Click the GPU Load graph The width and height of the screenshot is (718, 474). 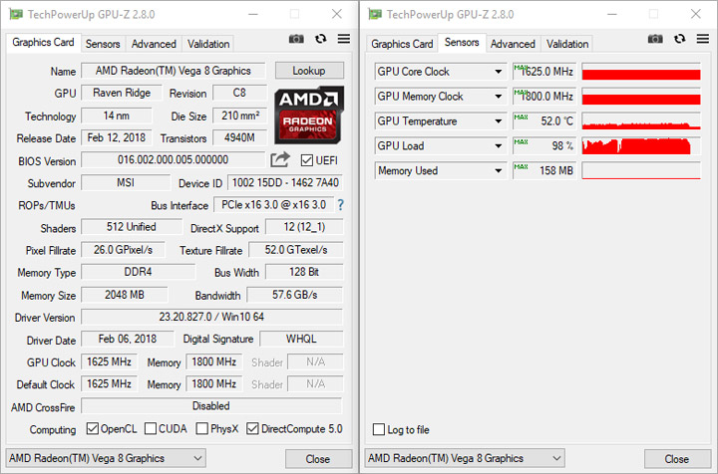(641, 145)
